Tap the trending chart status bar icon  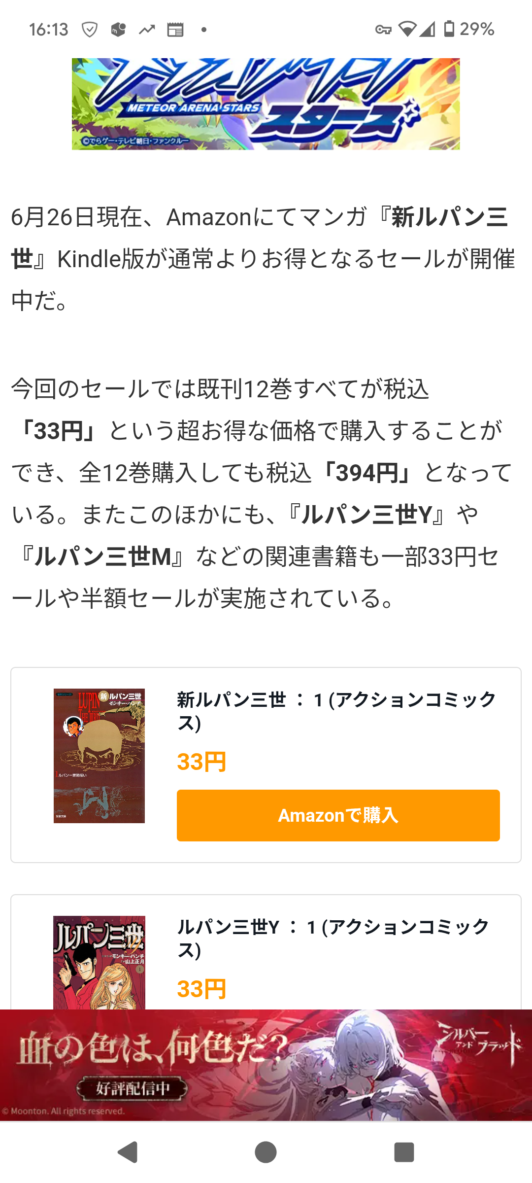tap(147, 30)
